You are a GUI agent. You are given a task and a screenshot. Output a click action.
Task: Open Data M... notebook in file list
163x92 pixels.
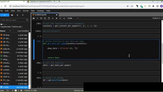[x=14, y=49]
